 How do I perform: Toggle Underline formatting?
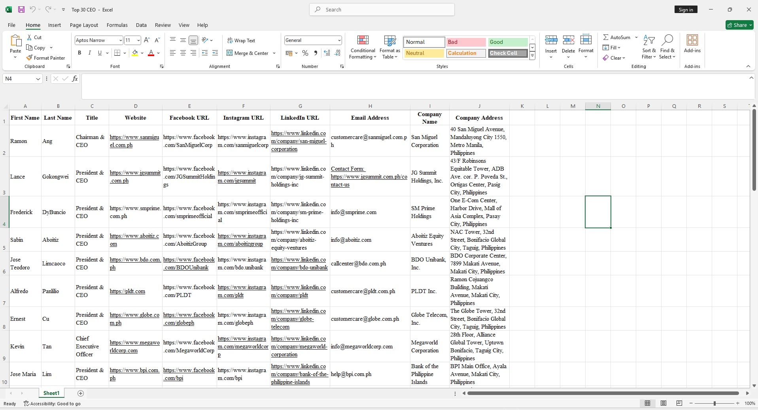click(x=100, y=53)
